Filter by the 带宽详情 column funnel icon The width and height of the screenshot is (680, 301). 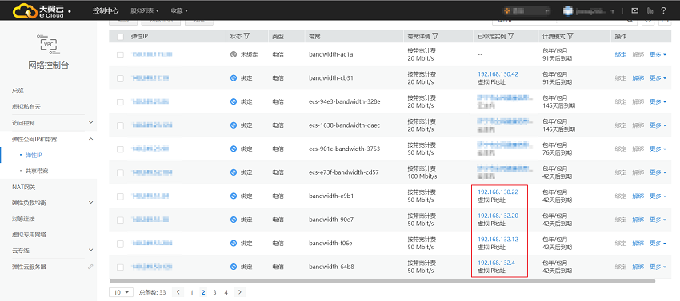pyautogui.click(x=435, y=37)
